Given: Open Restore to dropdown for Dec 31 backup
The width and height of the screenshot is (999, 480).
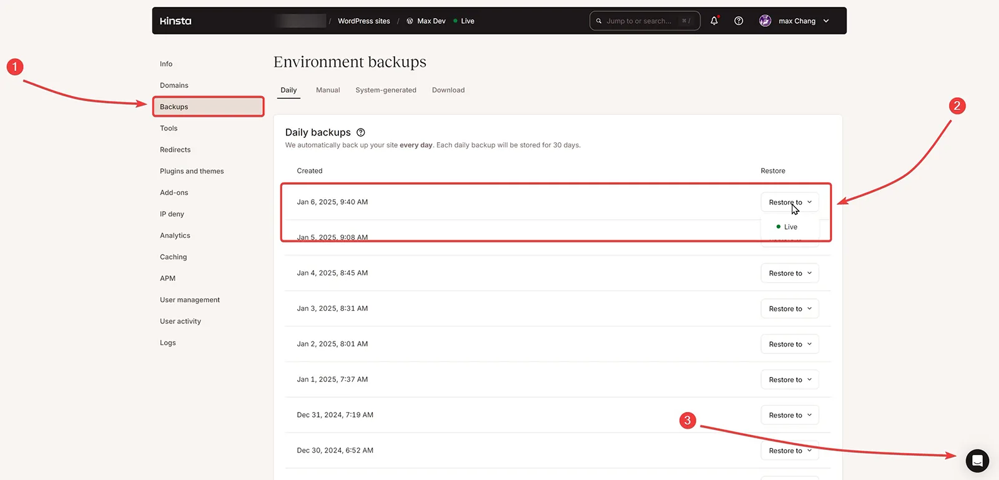Looking at the screenshot, I should (x=790, y=416).
